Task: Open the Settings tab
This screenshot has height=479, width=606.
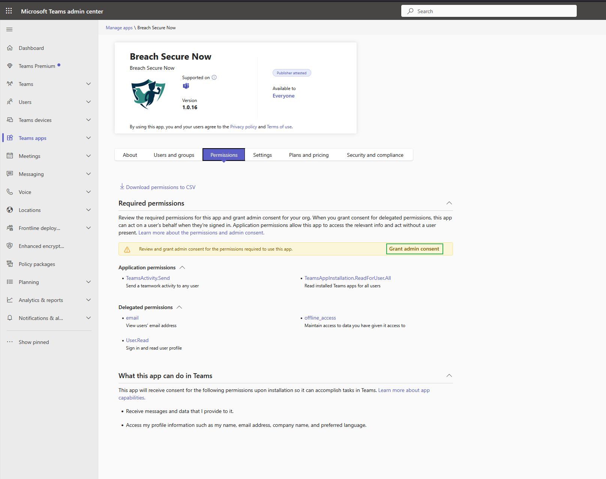Action: (x=262, y=155)
